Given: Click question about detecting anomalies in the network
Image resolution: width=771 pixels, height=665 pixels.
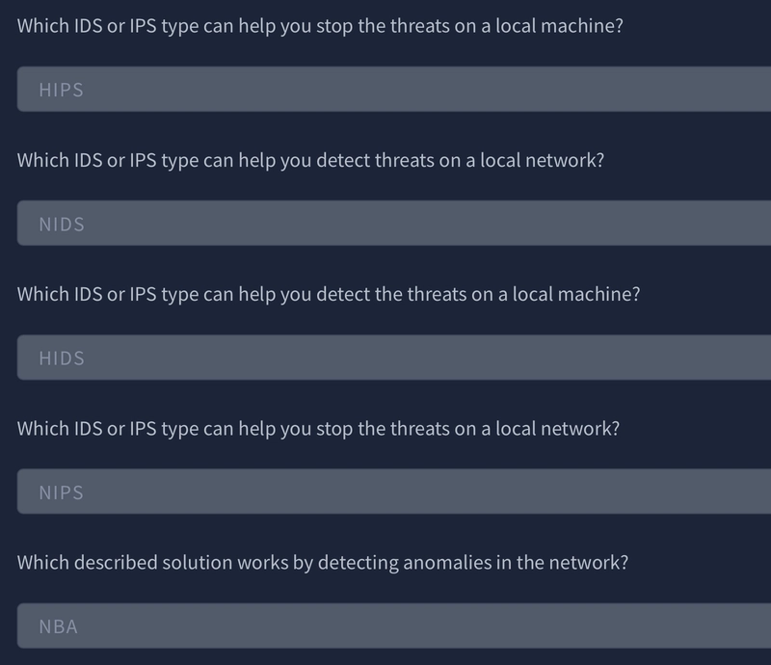Looking at the screenshot, I should (323, 563).
